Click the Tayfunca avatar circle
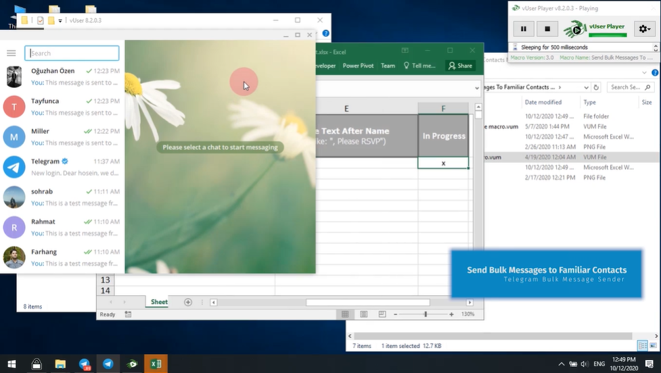 pyautogui.click(x=14, y=107)
